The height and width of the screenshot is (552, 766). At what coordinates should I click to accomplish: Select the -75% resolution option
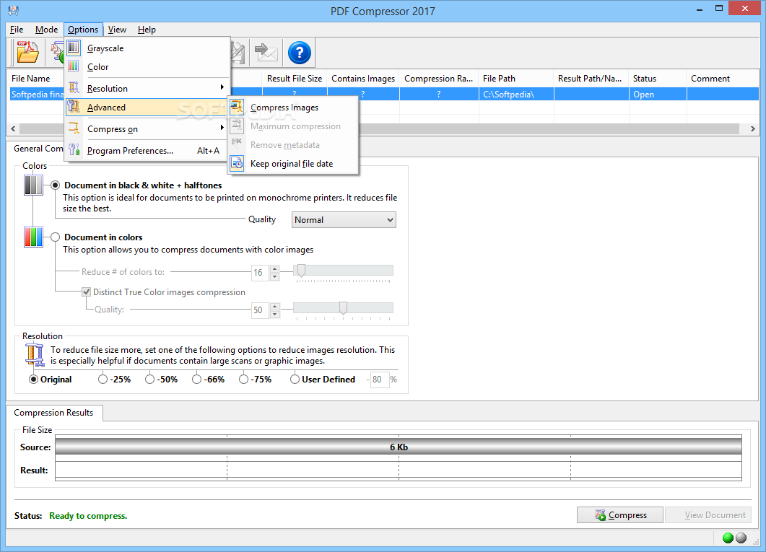click(243, 380)
